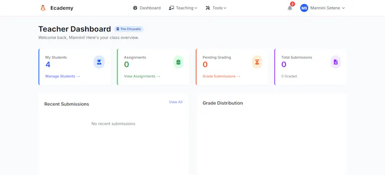The image size is (385, 175).
Task: Click the Welcome back, Mannini message
Action: click(89, 38)
